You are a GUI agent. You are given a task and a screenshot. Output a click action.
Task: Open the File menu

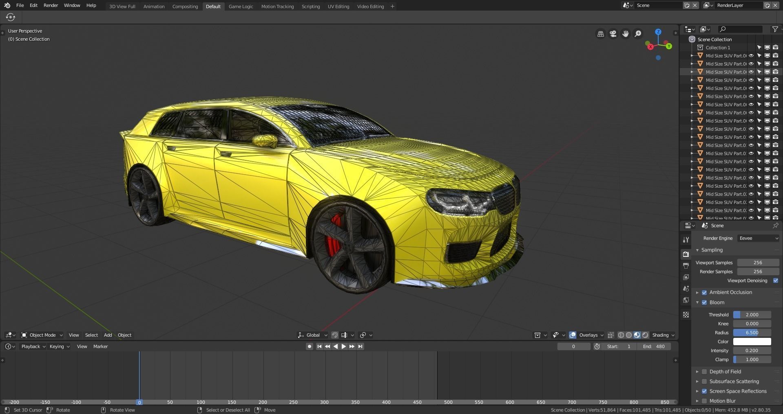(20, 5)
